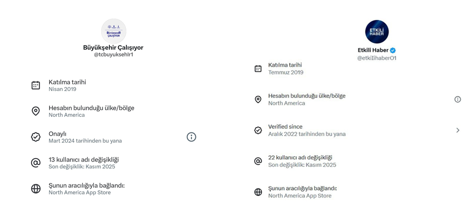Viewport: 474px width, 218px height.
Task: Click the @ icon beside 22 kullanıcı adı değişikliği
Action: 258,161
